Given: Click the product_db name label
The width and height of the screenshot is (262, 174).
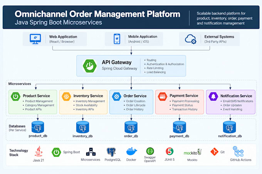Looking at the screenshot, I should [38, 136].
